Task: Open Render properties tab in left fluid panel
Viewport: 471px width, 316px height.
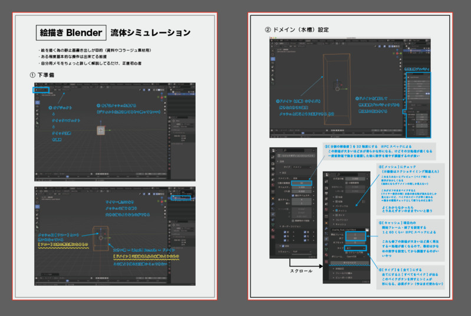Action: point(273,164)
